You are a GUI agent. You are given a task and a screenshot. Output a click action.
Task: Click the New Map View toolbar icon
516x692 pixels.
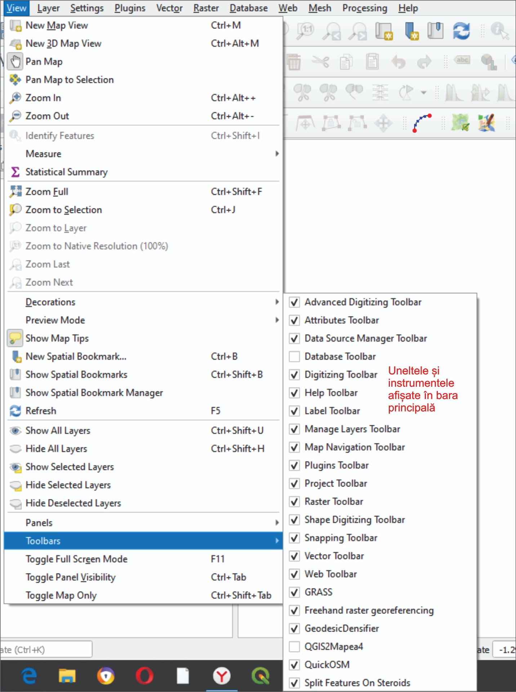pyautogui.click(x=384, y=31)
